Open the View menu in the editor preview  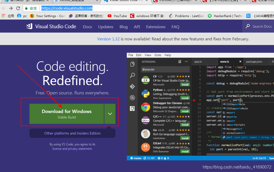click(148, 55)
